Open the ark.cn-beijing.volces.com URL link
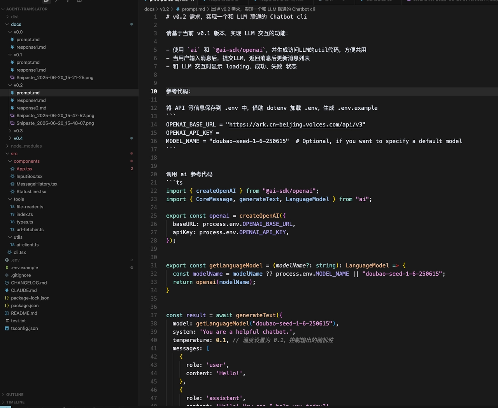498x408 pixels. pos(296,125)
